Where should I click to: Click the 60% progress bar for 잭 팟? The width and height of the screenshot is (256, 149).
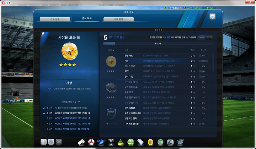pyautogui.click(x=203, y=72)
